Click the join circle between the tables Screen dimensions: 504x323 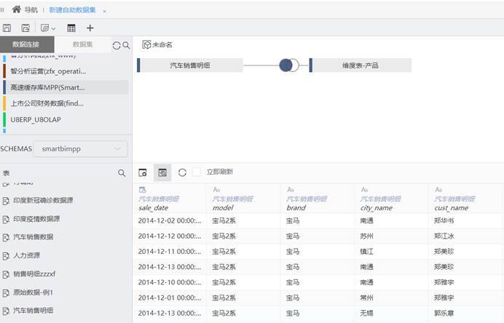tap(289, 65)
